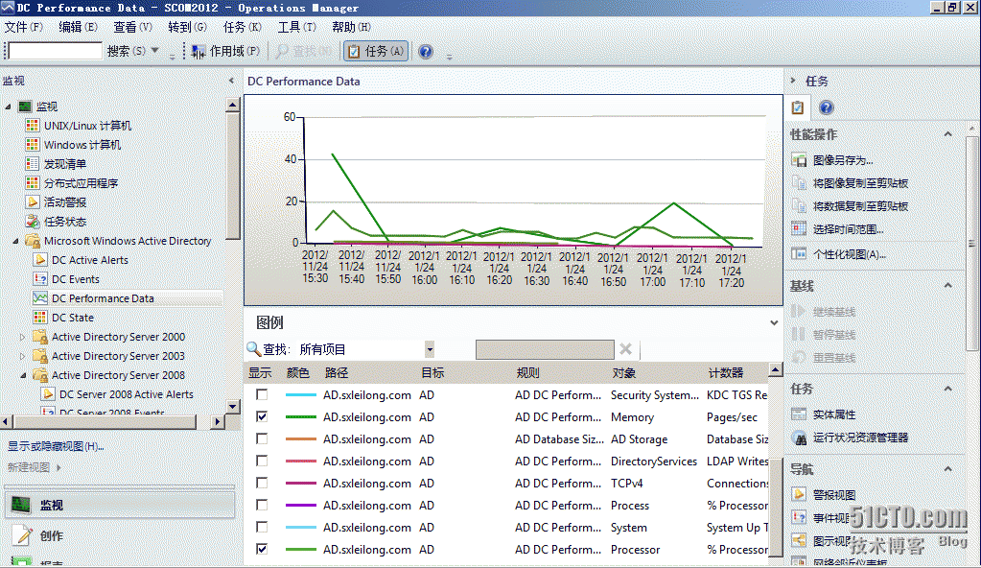The height and width of the screenshot is (568, 981).
Task: Click the 新建视图 link
Action: [x=29, y=467]
